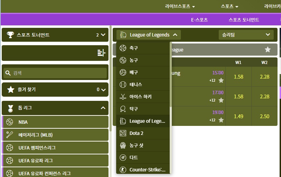The height and width of the screenshot is (177, 281).
Task: Click the 검색 search input field
Action: tap(55, 73)
